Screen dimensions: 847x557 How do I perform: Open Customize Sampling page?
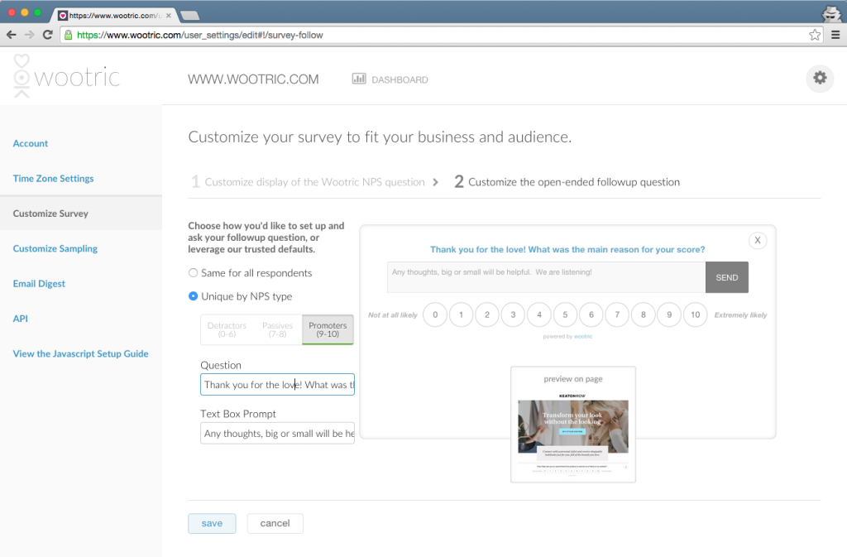pos(55,248)
